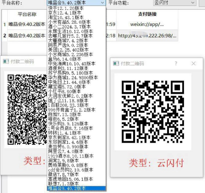Click row header number 2
Image resolution: width=205 pixels, height=193 pixels.
5,36
